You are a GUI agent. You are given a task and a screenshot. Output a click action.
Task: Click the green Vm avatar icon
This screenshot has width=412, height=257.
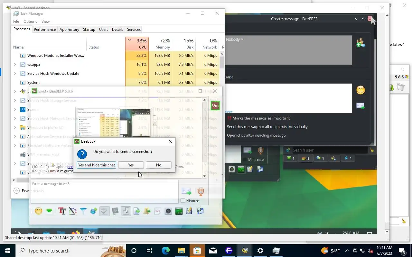(x=215, y=106)
